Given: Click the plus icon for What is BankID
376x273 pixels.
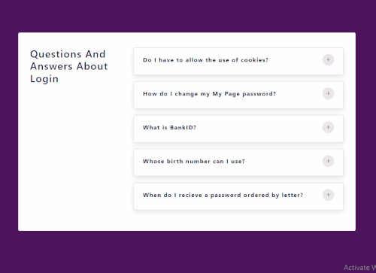Looking at the screenshot, I should point(328,127).
